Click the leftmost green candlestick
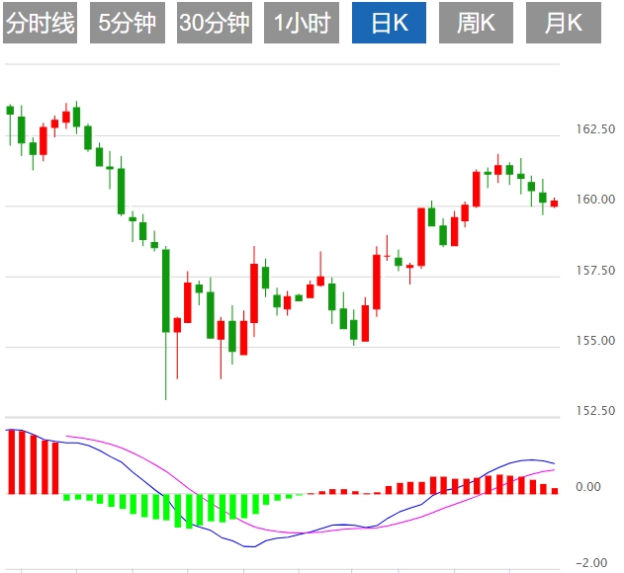The width and height of the screenshot is (624, 573). 11,111
